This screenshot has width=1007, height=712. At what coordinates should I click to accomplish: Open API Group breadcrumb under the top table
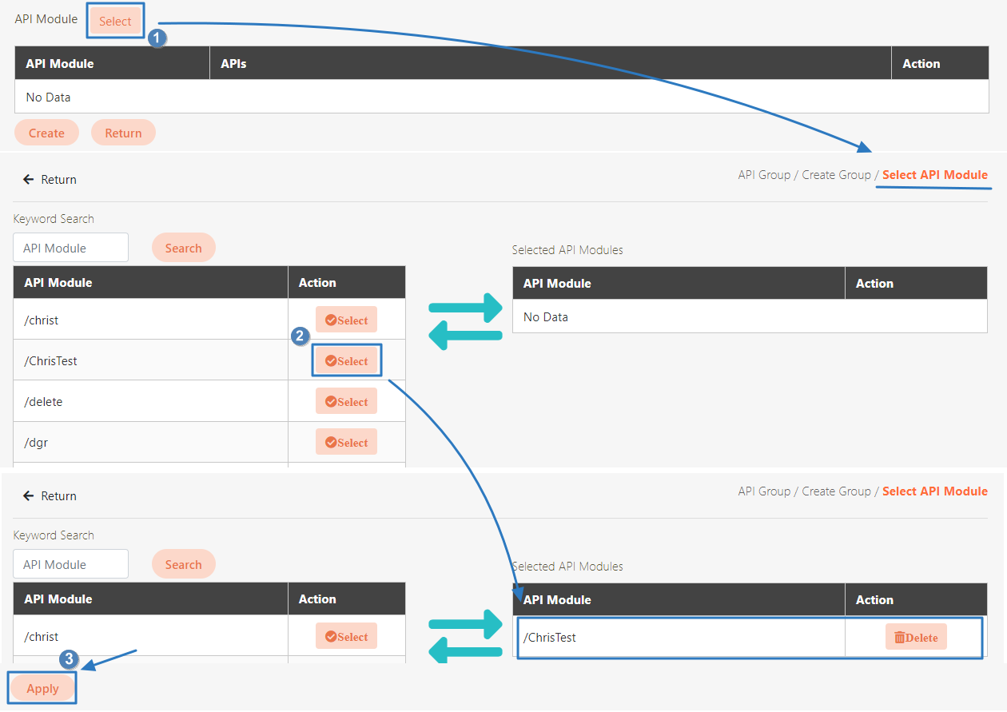coord(763,175)
